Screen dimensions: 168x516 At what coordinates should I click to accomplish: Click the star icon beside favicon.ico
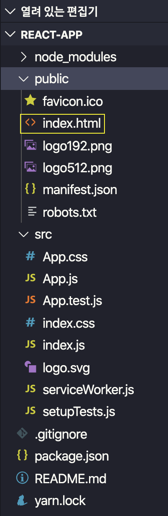point(30,101)
